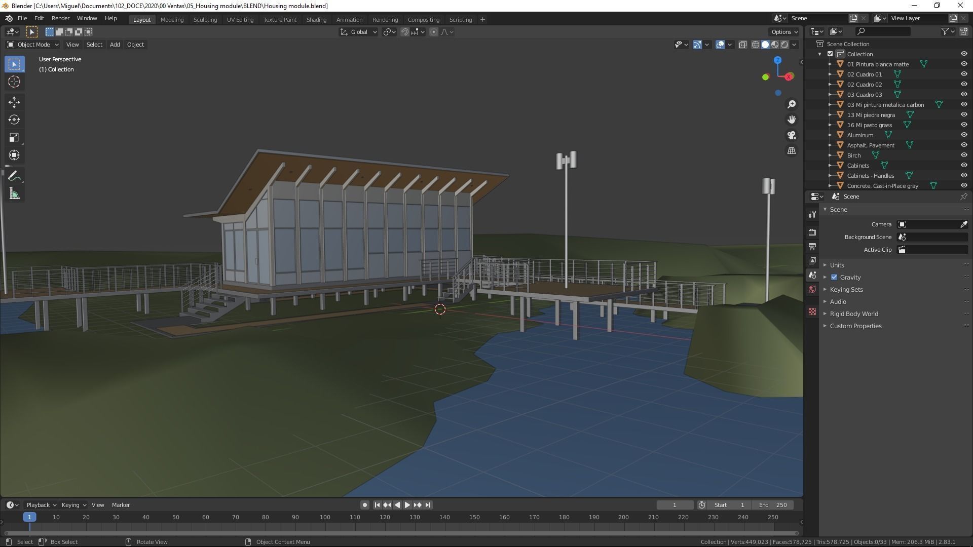
Task: Toggle camera view icon
Action: tap(791, 135)
